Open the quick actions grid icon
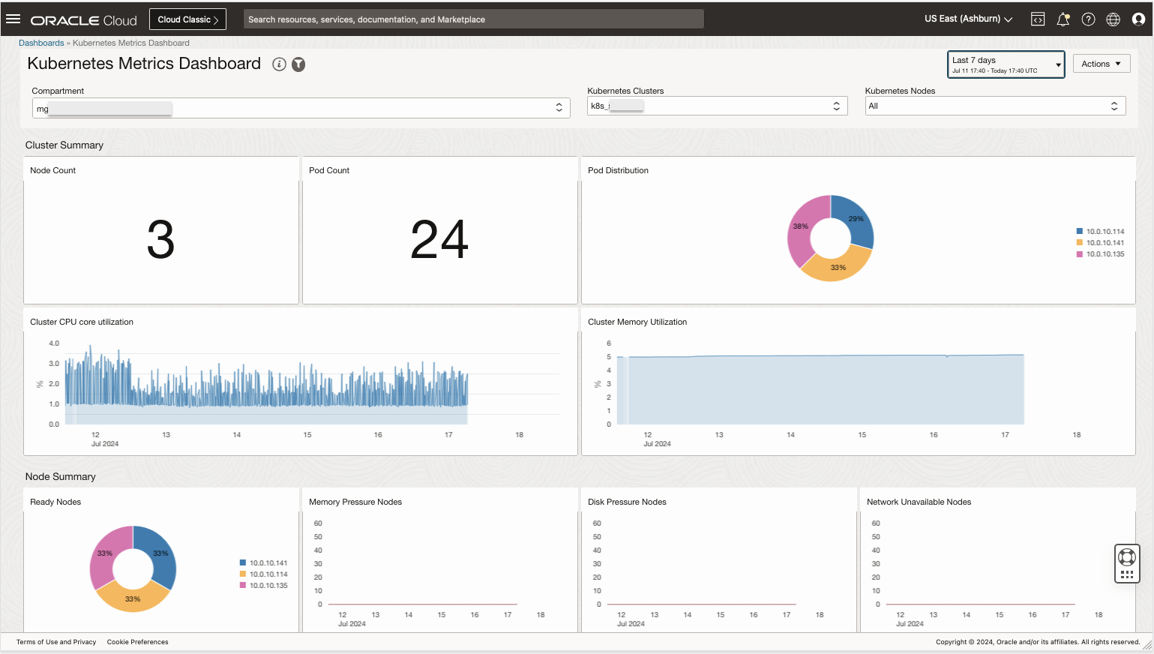The height and width of the screenshot is (654, 1154). click(1126, 574)
